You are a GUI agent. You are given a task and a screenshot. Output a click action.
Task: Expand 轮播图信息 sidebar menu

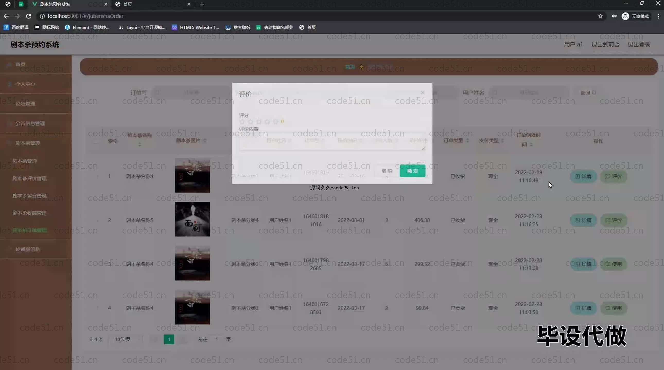[x=36, y=249]
